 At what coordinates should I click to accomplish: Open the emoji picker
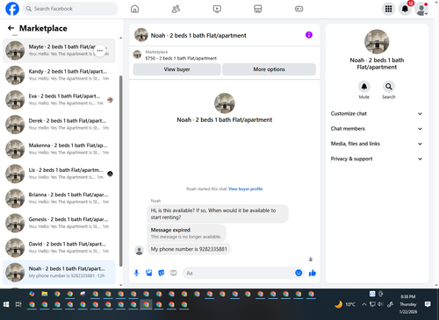pos(299,273)
